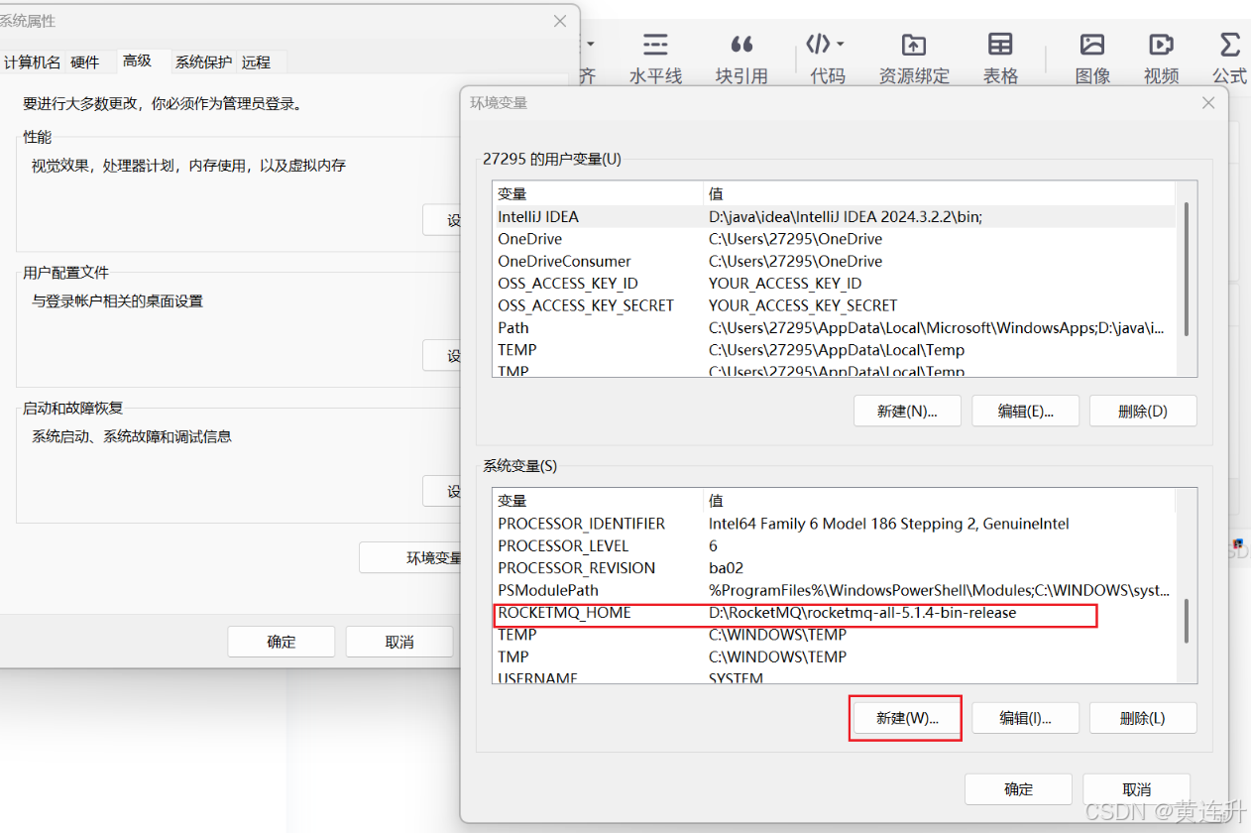Select the PROCESSOR_IDENTIFIER system variable row

click(x=835, y=524)
